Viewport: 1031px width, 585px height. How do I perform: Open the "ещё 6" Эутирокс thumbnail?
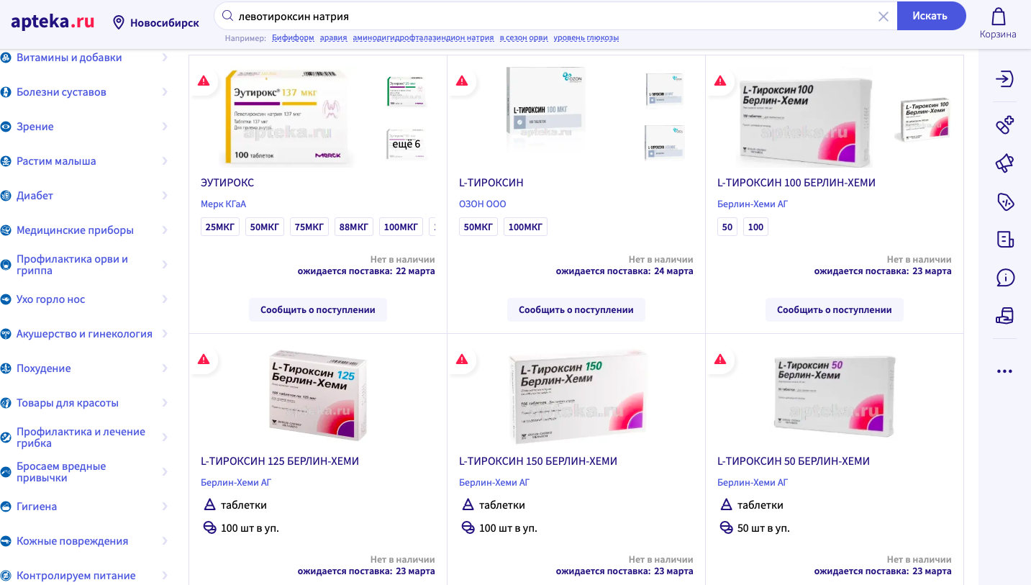tap(406, 145)
